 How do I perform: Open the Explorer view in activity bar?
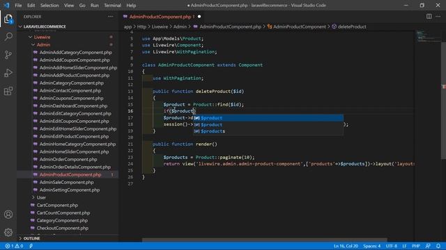[x=8, y=19]
